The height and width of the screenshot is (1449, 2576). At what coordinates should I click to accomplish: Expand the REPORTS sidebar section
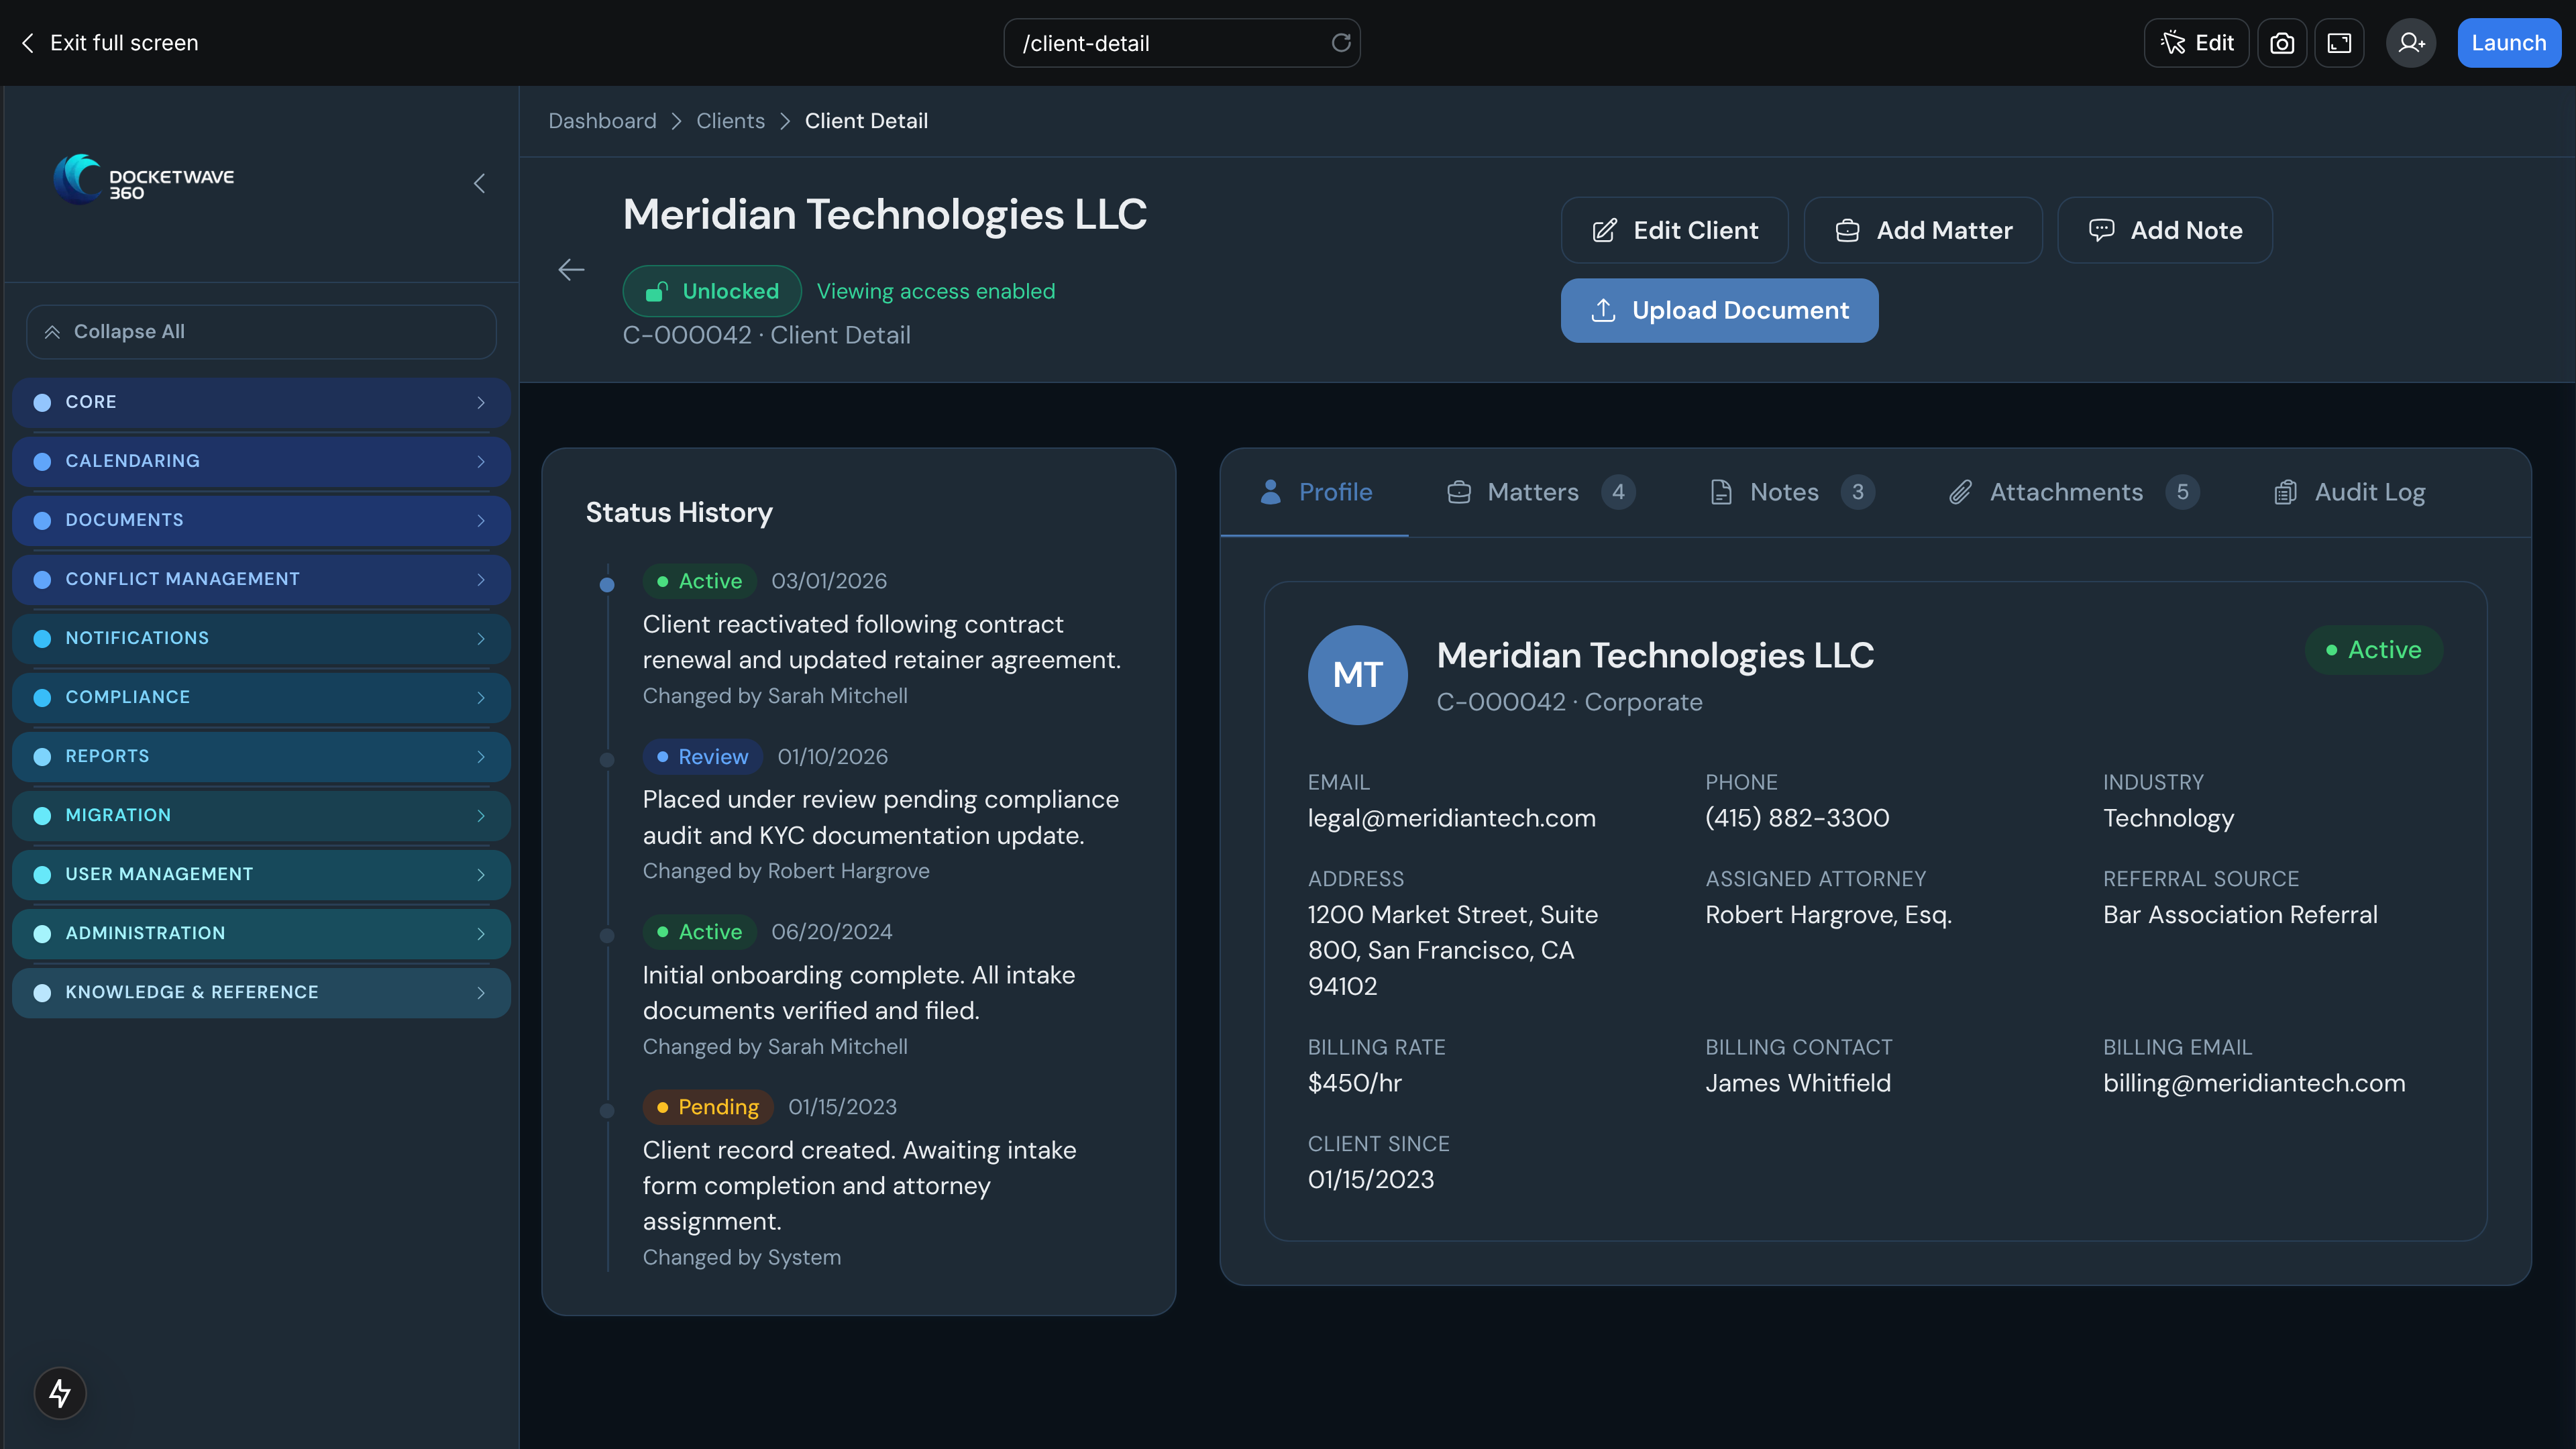[261, 756]
